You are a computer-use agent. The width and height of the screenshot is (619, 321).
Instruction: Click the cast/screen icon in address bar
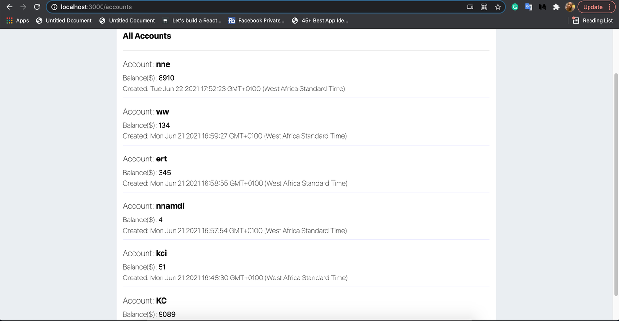470,7
